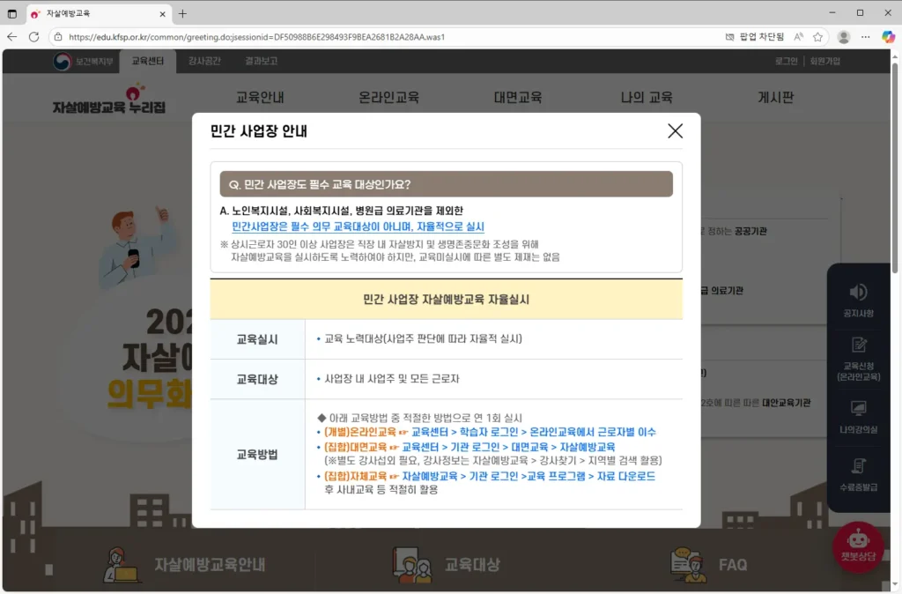
Task: Close the 민간 사업장 안내 popup
Action: (x=675, y=130)
